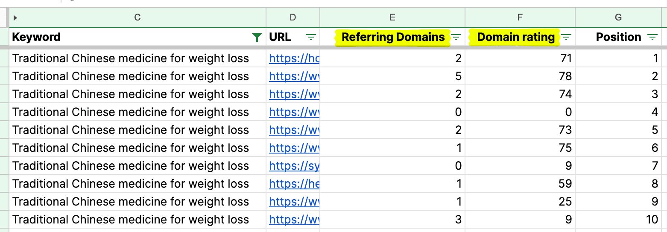This screenshot has width=667, height=232.
Task: Click the Referring Domains header cell
Action: click(x=393, y=38)
